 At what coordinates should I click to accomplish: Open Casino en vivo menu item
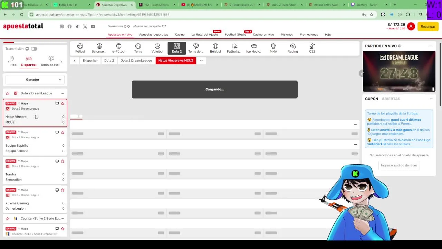[263, 35]
